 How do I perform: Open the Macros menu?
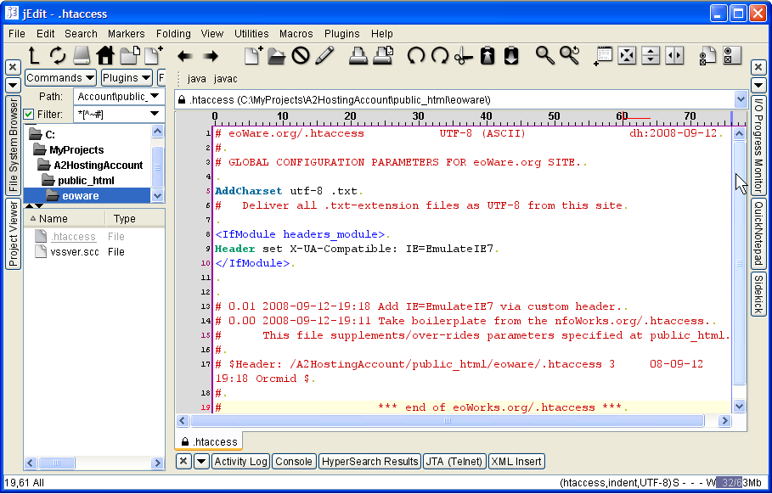tap(296, 34)
